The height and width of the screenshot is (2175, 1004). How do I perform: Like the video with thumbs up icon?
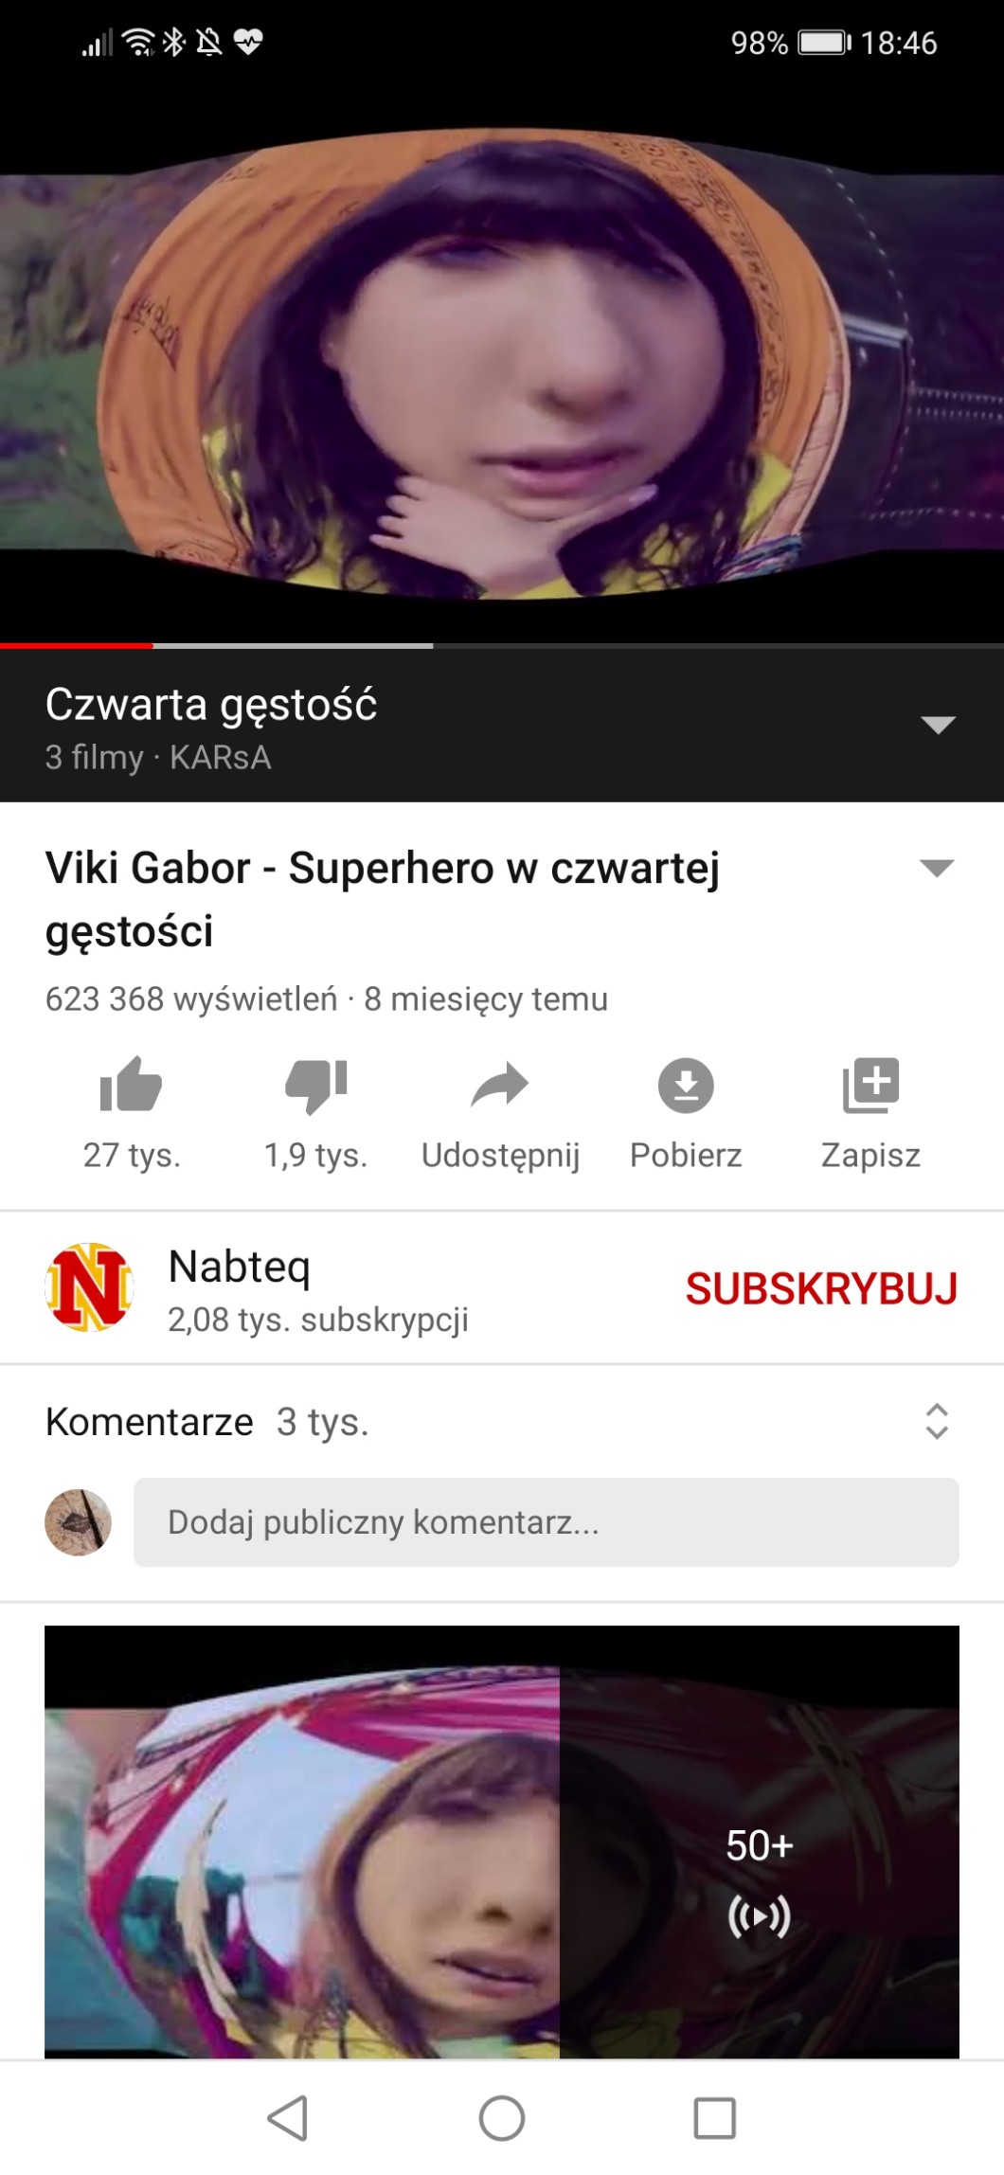[132, 1084]
